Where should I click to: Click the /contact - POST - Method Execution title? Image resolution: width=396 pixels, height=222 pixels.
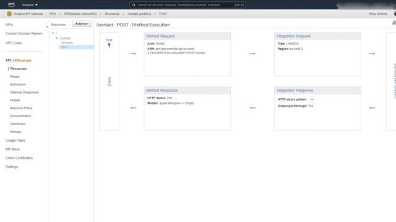[133, 25]
